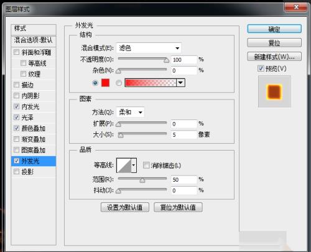The width and height of the screenshot is (311, 252).
Task: Uncheck the 内发光 checkbox
Action: [x=16, y=106]
